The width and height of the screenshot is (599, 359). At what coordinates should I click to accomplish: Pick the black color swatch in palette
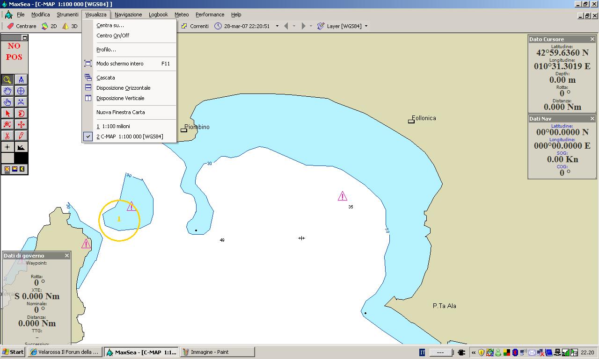[21, 158]
